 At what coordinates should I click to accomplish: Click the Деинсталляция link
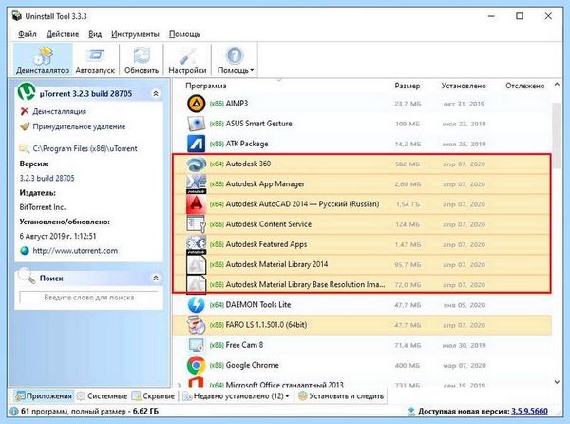[x=60, y=111]
